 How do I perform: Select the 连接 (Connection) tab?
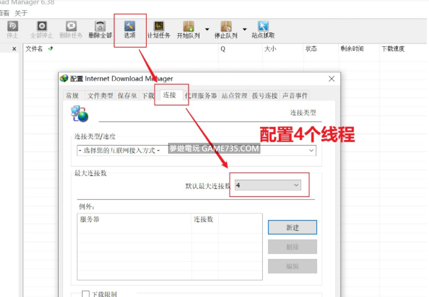click(170, 95)
